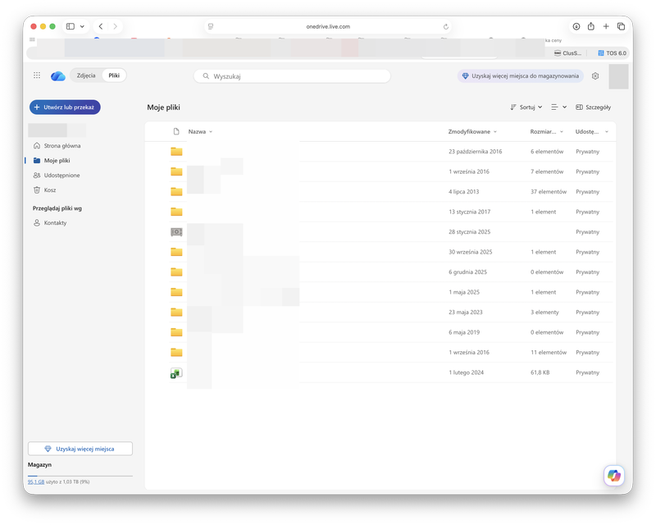Open the folder with 7 elementów
Image resolution: width=656 pixels, height=525 pixels.
176,171
